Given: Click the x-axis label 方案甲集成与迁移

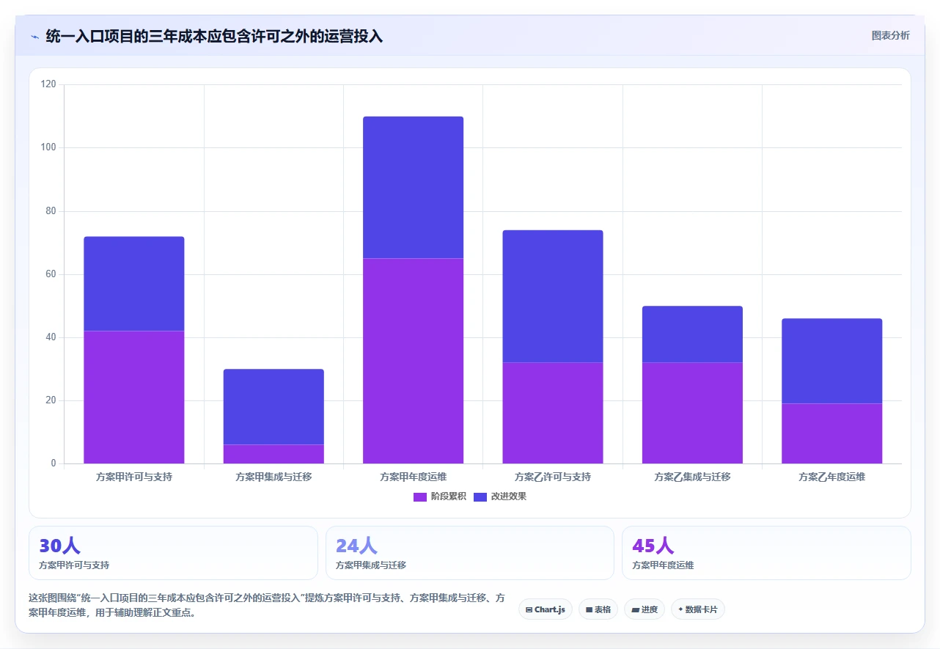Looking at the screenshot, I should (273, 477).
